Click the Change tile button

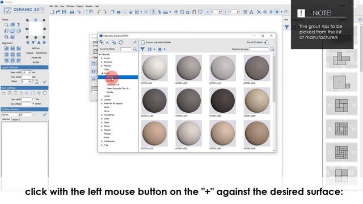[36, 58]
